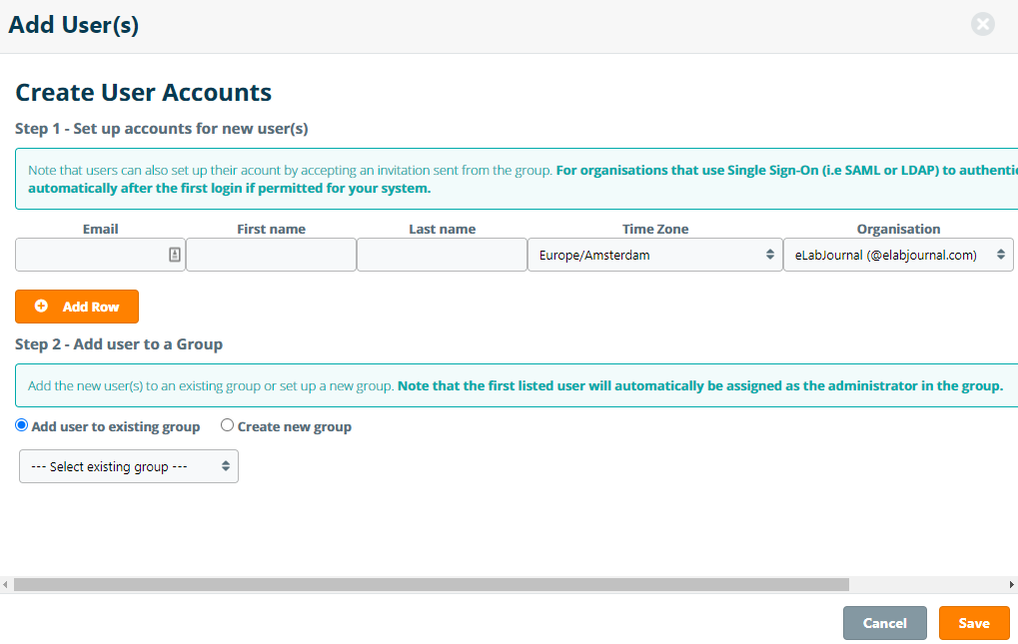Click the contact autofill icon in Email field
The width and height of the screenshot is (1018, 644).
175,255
